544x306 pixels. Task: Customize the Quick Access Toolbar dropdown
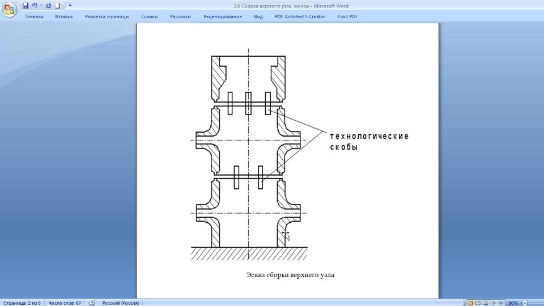[x=70, y=6]
